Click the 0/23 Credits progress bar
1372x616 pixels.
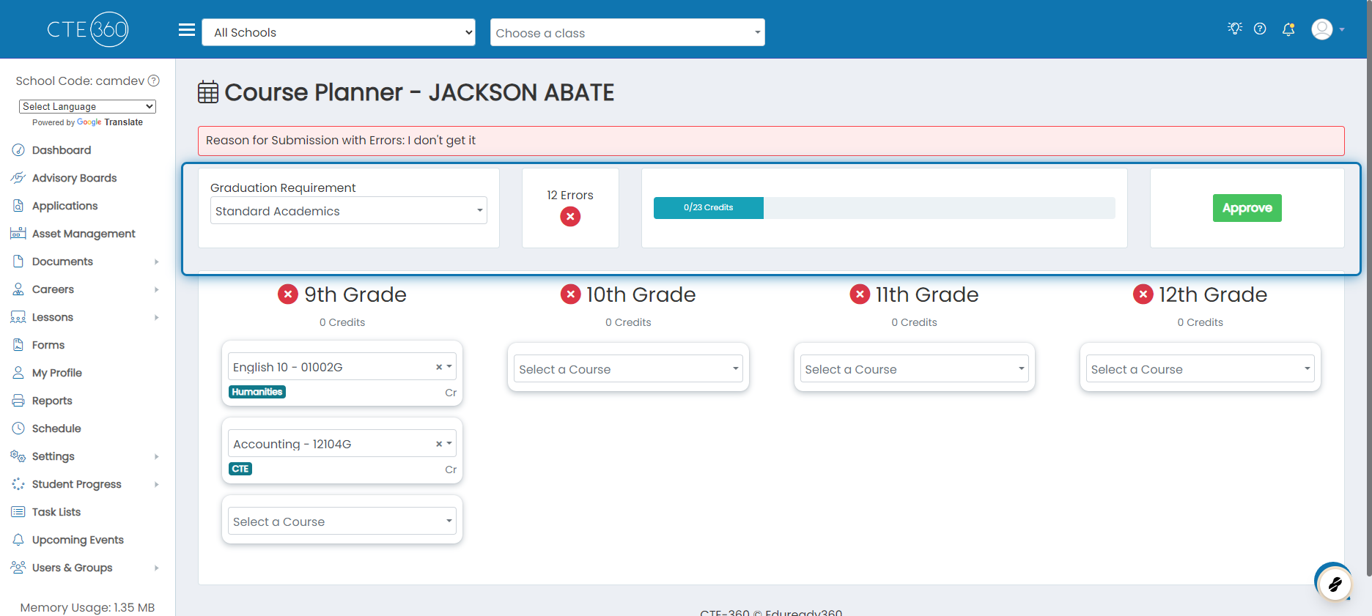click(884, 207)
